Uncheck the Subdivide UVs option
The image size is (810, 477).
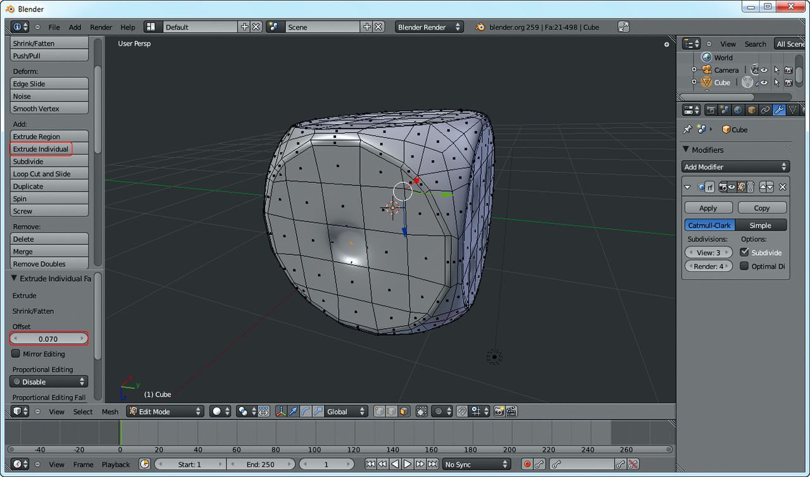click(744, 252)
